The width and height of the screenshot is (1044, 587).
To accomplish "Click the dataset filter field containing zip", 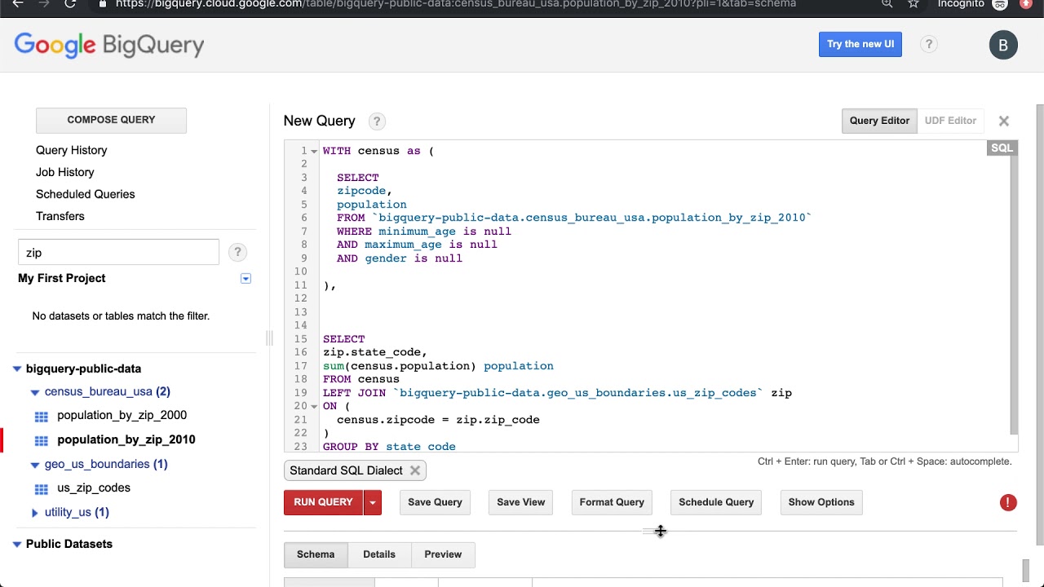I will 118,252.
